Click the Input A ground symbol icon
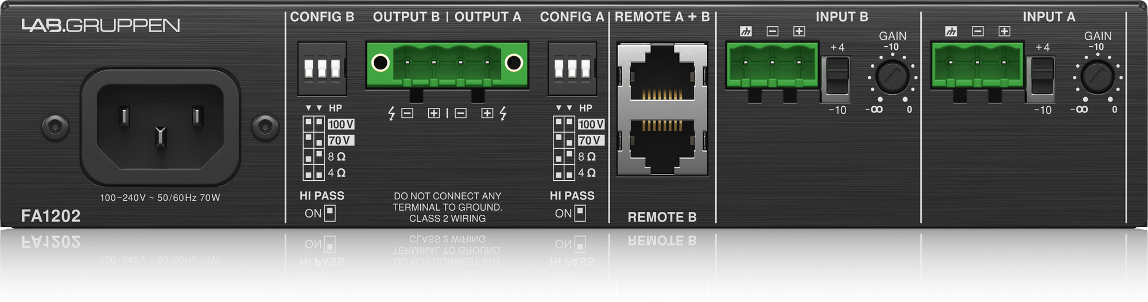 pos(951,32)
